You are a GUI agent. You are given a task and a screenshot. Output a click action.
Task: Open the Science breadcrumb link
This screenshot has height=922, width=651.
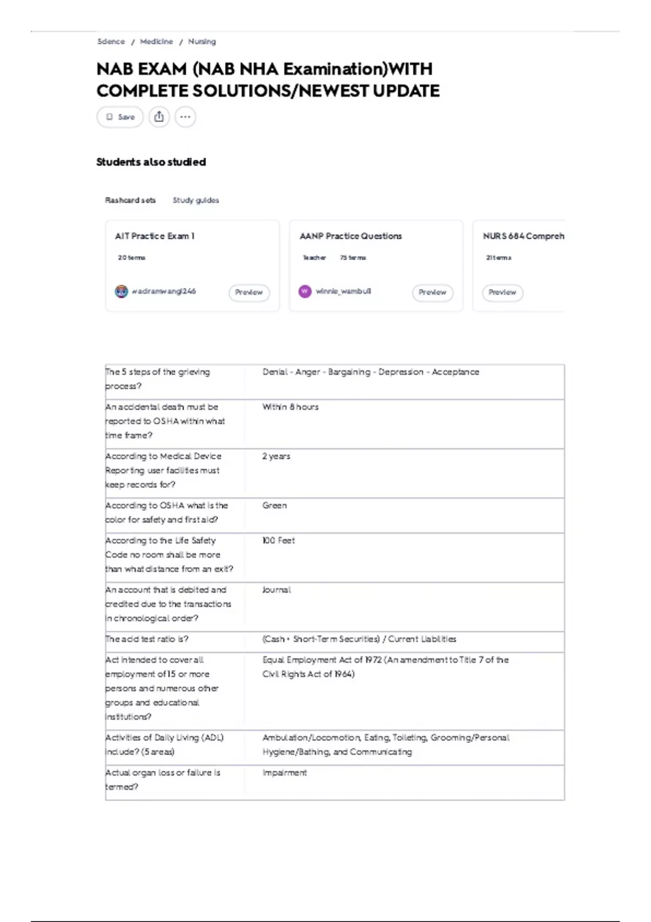[111, 42]
